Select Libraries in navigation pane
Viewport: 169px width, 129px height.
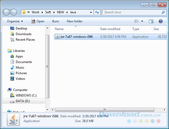(x=19, y=51)
